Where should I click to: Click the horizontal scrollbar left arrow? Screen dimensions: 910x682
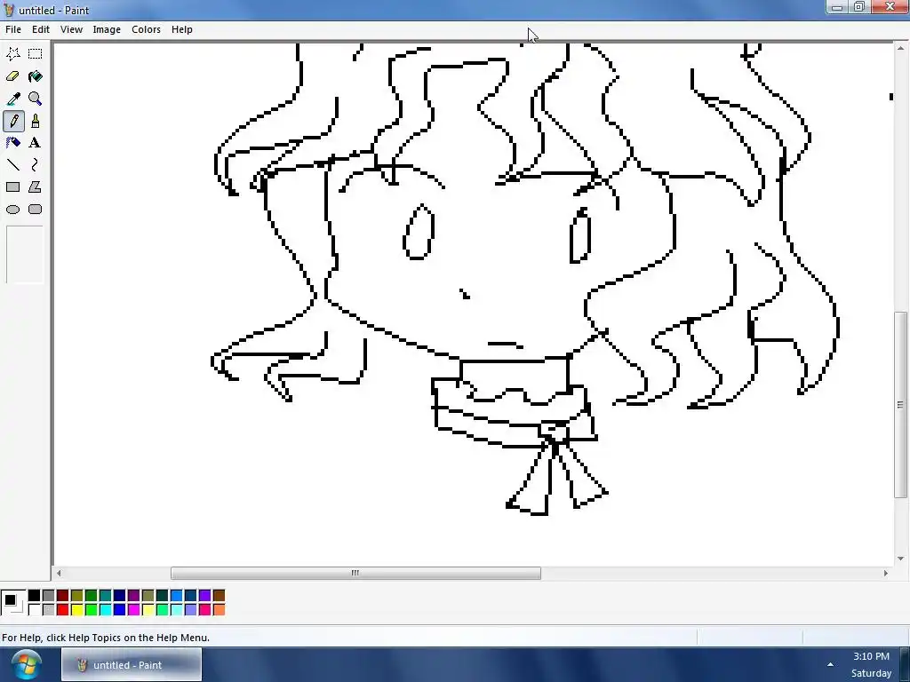click(59, 573)
